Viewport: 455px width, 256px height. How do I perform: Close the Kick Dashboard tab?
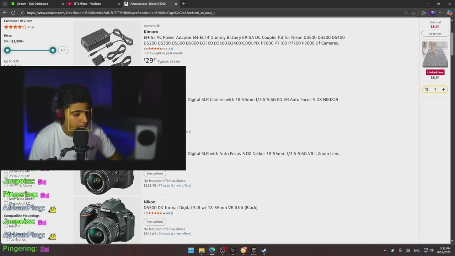coord(63,4)
